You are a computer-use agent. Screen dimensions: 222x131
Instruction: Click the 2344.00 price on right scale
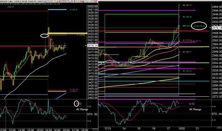pyautogui.click(x=217, y=63)
